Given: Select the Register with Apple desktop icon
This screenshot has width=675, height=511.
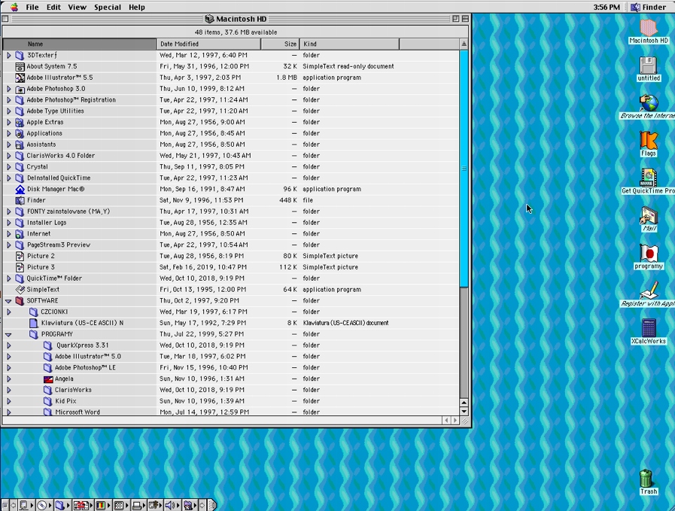Looking at the screenshot, I should (x=649, y=290).
